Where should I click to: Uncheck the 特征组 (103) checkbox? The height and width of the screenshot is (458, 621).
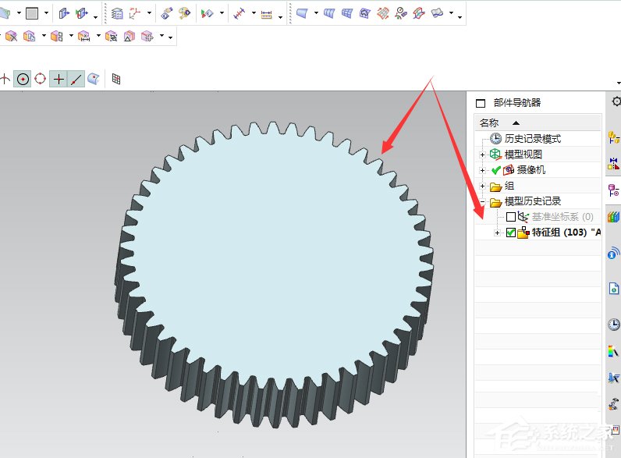pos(511,233)
